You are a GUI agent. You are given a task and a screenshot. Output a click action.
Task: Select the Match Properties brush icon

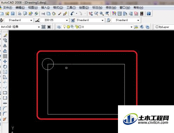tap(60, 14)
